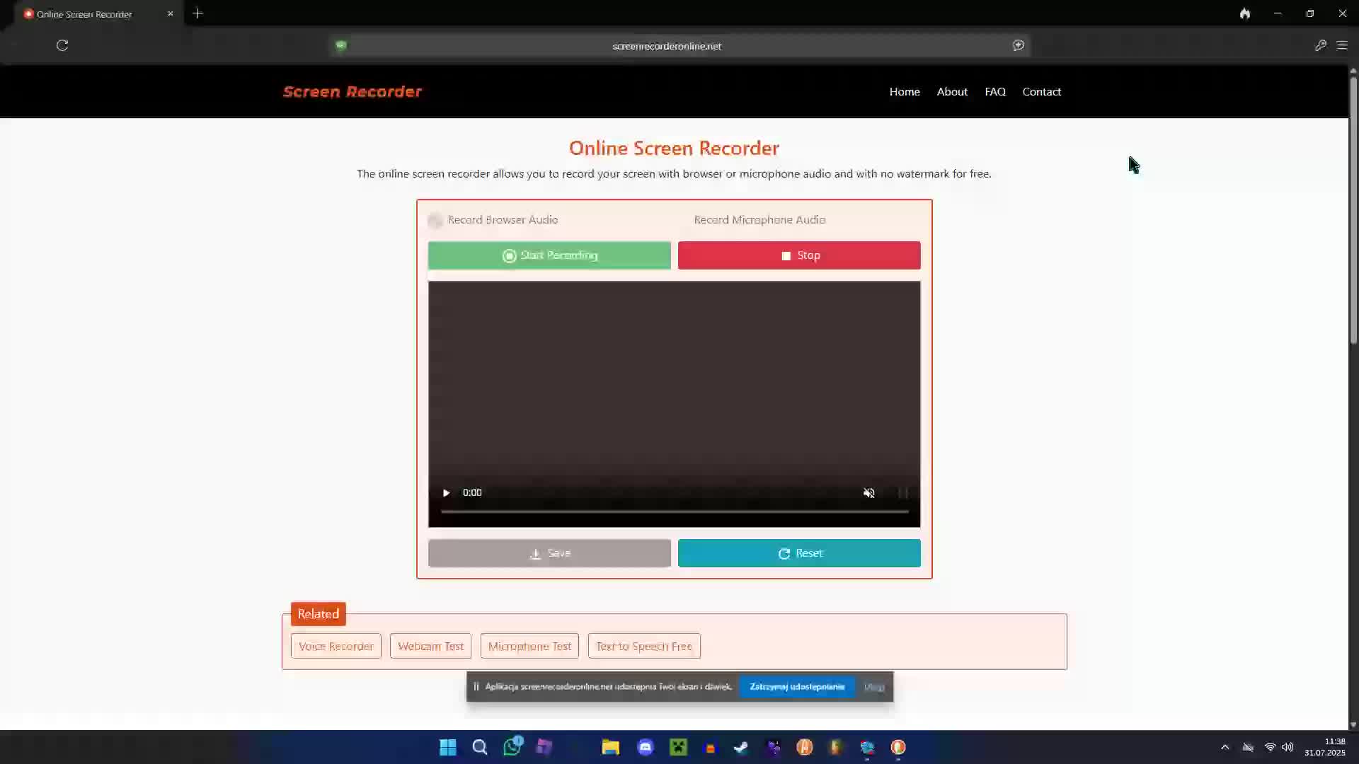The height and width of the screenshot is (764, 1359).
Task: Open WhatsApp from the taskbar
Action: tap(512, 746)
